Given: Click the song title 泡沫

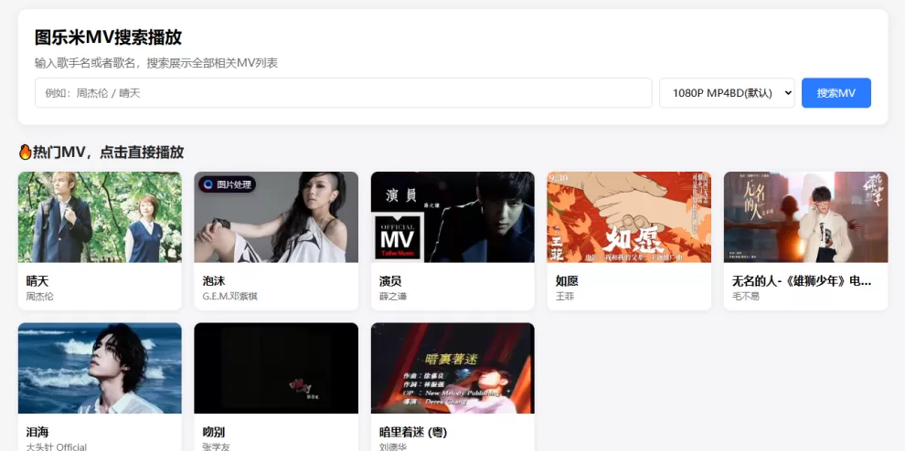Looking at the screenshot, I should (214, 281).
